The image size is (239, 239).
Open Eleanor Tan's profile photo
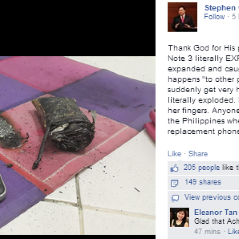[x=180, y=217]
